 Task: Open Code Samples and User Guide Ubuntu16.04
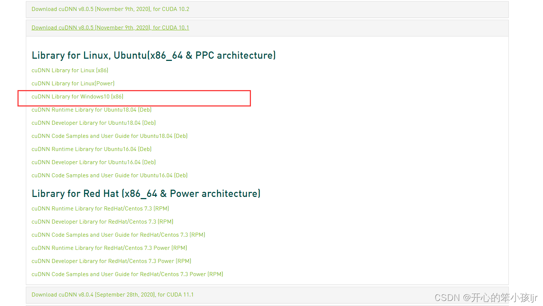[x=110, y=175]
